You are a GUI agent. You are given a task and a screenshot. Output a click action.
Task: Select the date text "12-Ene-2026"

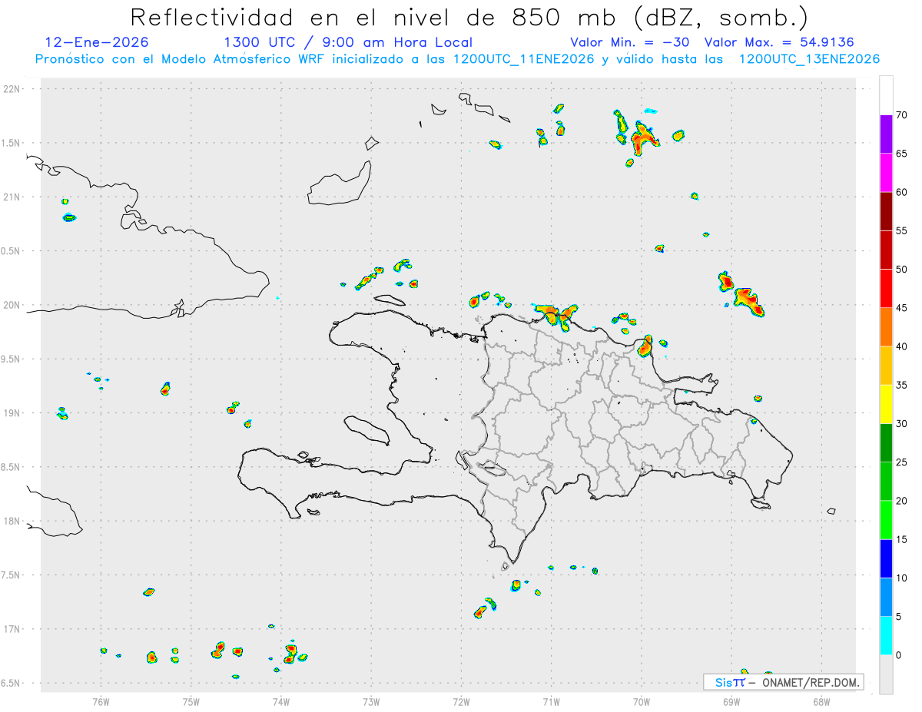[97, 42]
